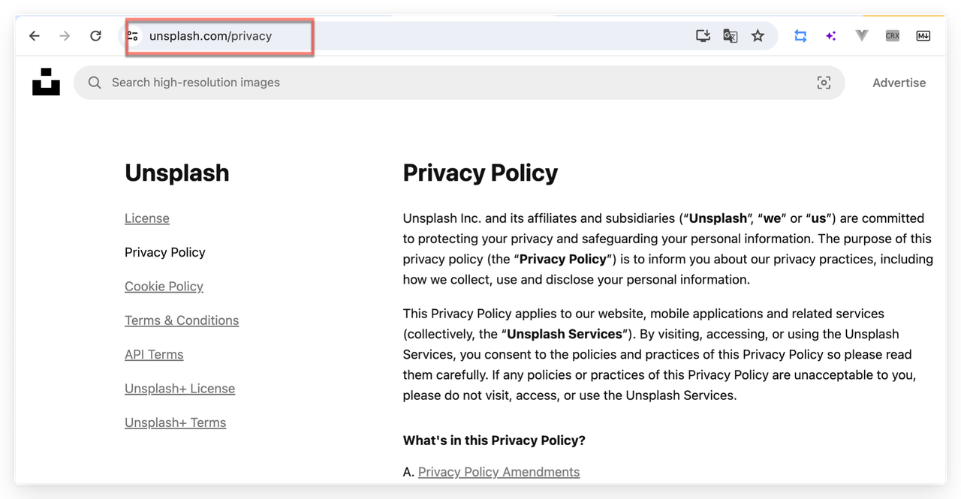The width and height of the screenshot is (961, 499).
Task: Click the install app icon in address bar
Action: point(703,36)
